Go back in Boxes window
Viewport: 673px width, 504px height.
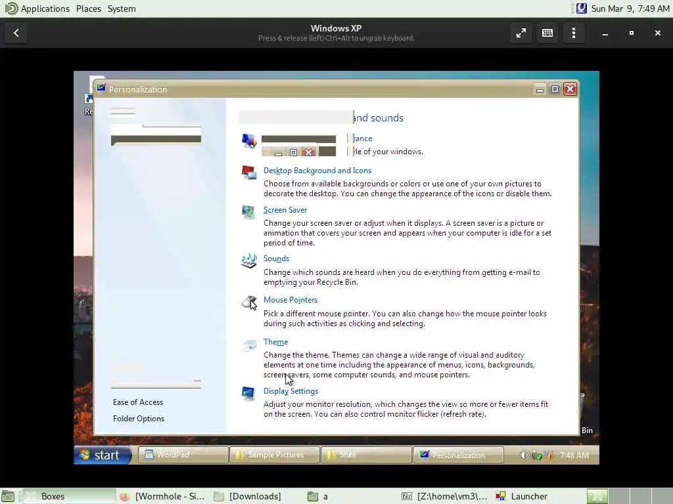(x=16, y=33)
